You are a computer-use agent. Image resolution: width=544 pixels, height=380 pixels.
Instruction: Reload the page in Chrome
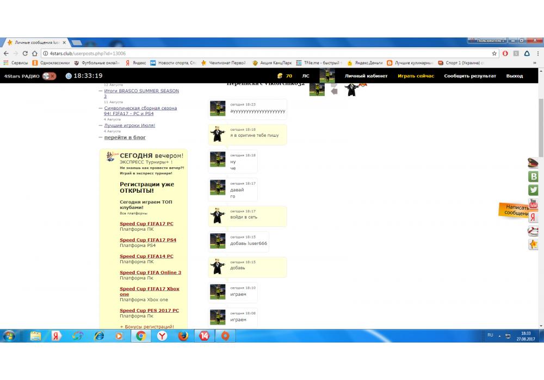point(25,54)
